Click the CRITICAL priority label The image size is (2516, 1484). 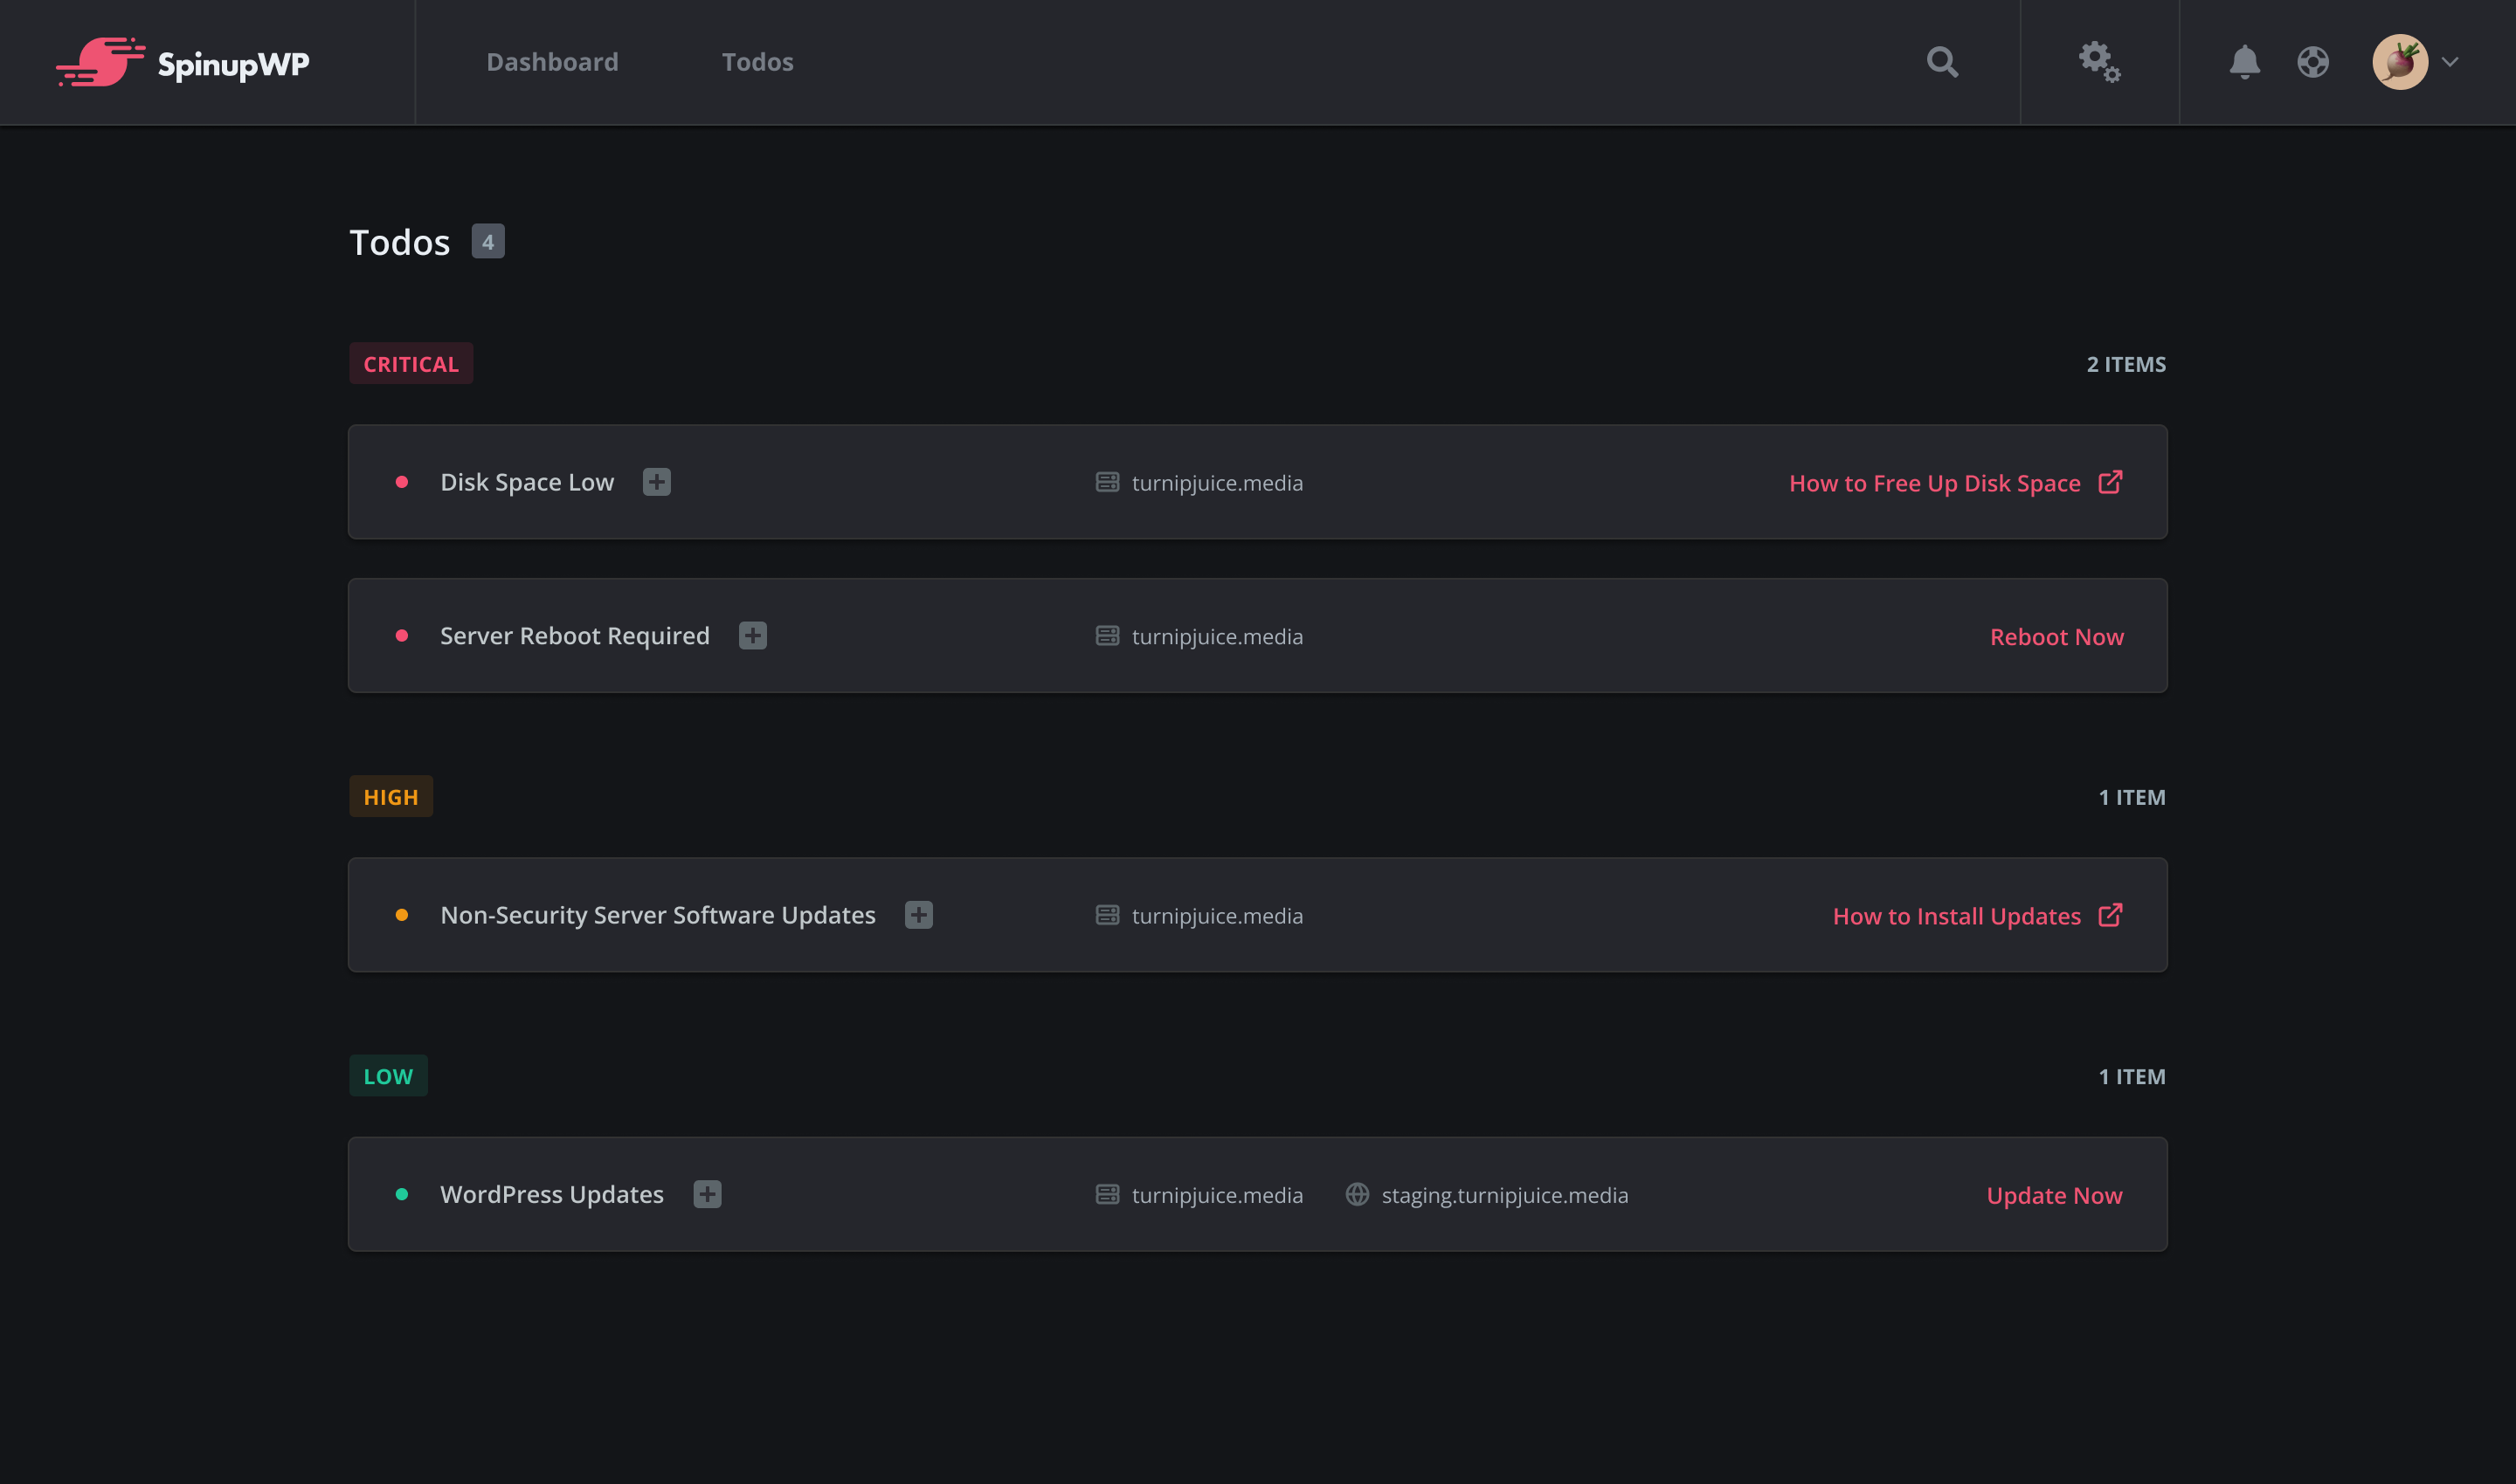[x=411, y=364]
